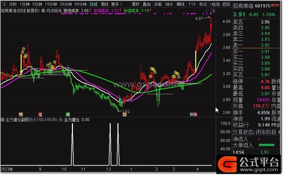Click the 最低 value 3.87
Image resolution: width=284 pixels, height=175 pixels.
pos(265,94)
